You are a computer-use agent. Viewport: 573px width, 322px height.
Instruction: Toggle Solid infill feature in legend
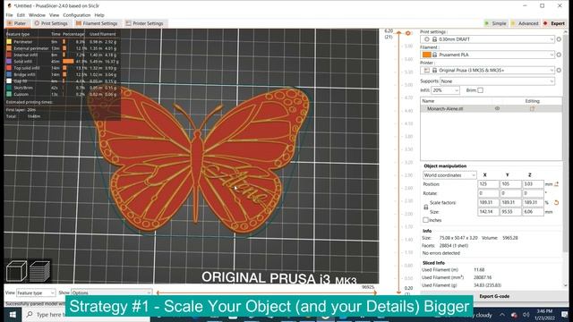click(x=23, y=62)
